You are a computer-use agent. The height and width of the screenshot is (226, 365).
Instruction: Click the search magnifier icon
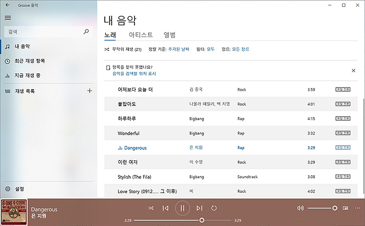point(86,31)
